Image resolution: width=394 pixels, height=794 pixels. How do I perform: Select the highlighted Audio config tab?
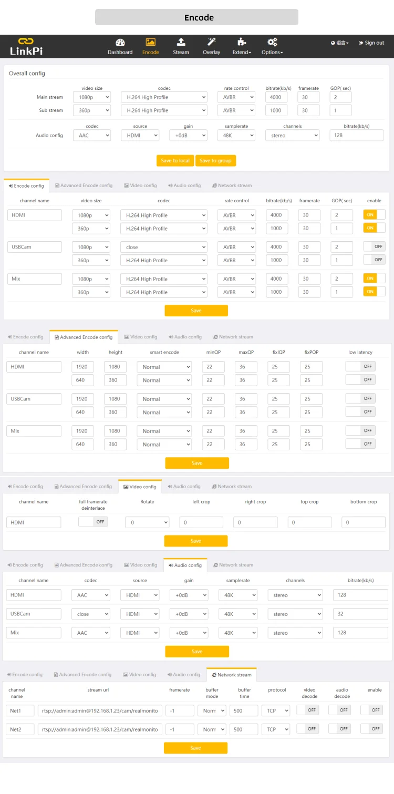185,565
